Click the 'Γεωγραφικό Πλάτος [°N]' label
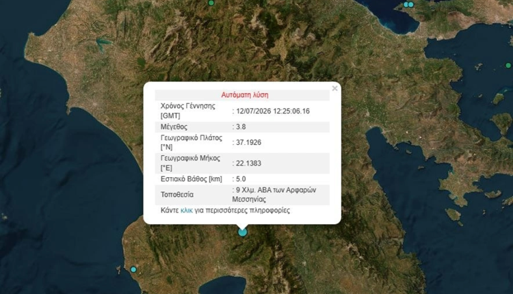Image resolution: width=513 pixels, height=294 pixels. point(192,142)
